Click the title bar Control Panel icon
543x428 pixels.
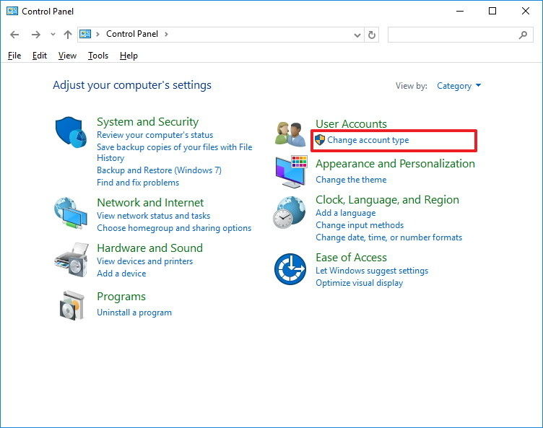click(x=12, y=11)
